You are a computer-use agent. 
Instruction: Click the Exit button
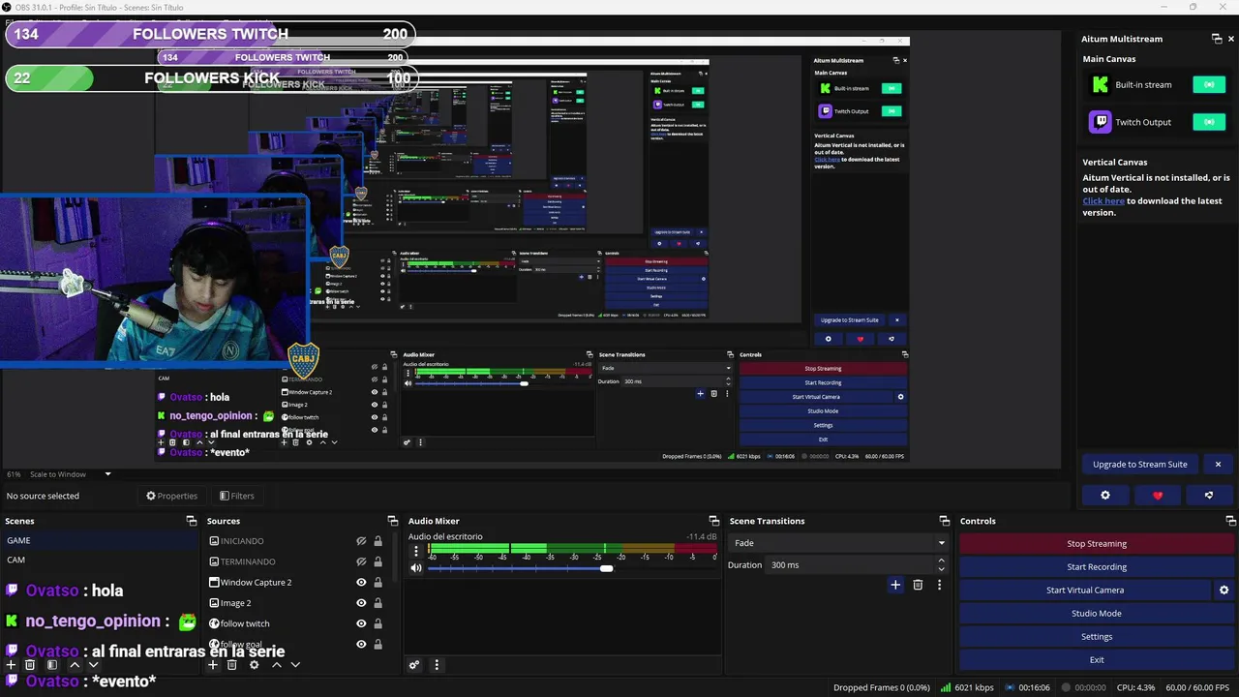point(1097,660)
